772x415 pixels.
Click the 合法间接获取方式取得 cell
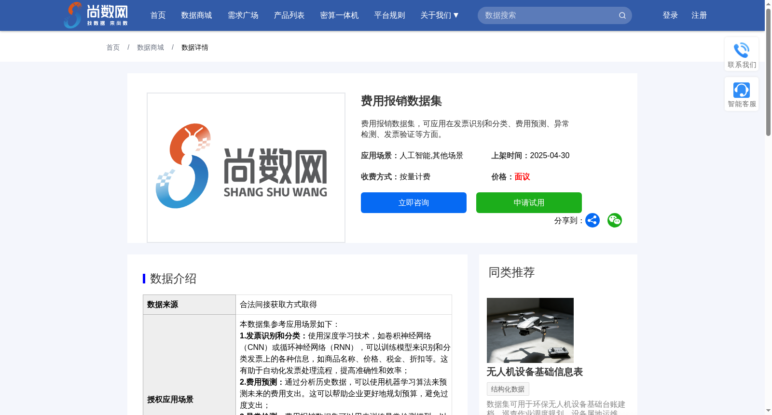344,305
